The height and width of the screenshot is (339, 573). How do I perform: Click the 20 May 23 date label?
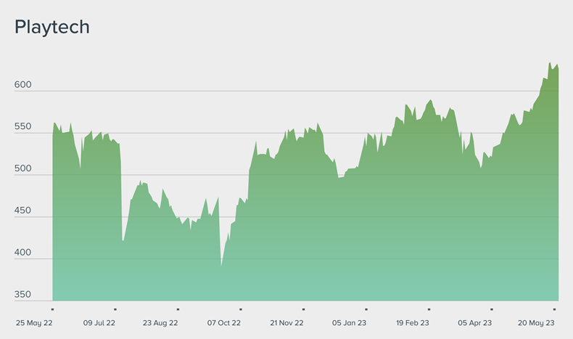coord(537,322)
